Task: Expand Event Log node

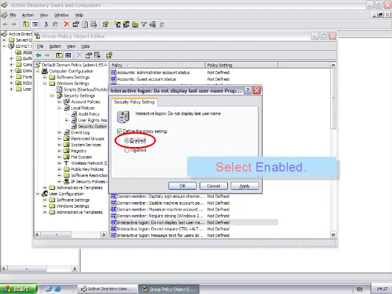Action: pyautogui.click(x=59, y=132)
